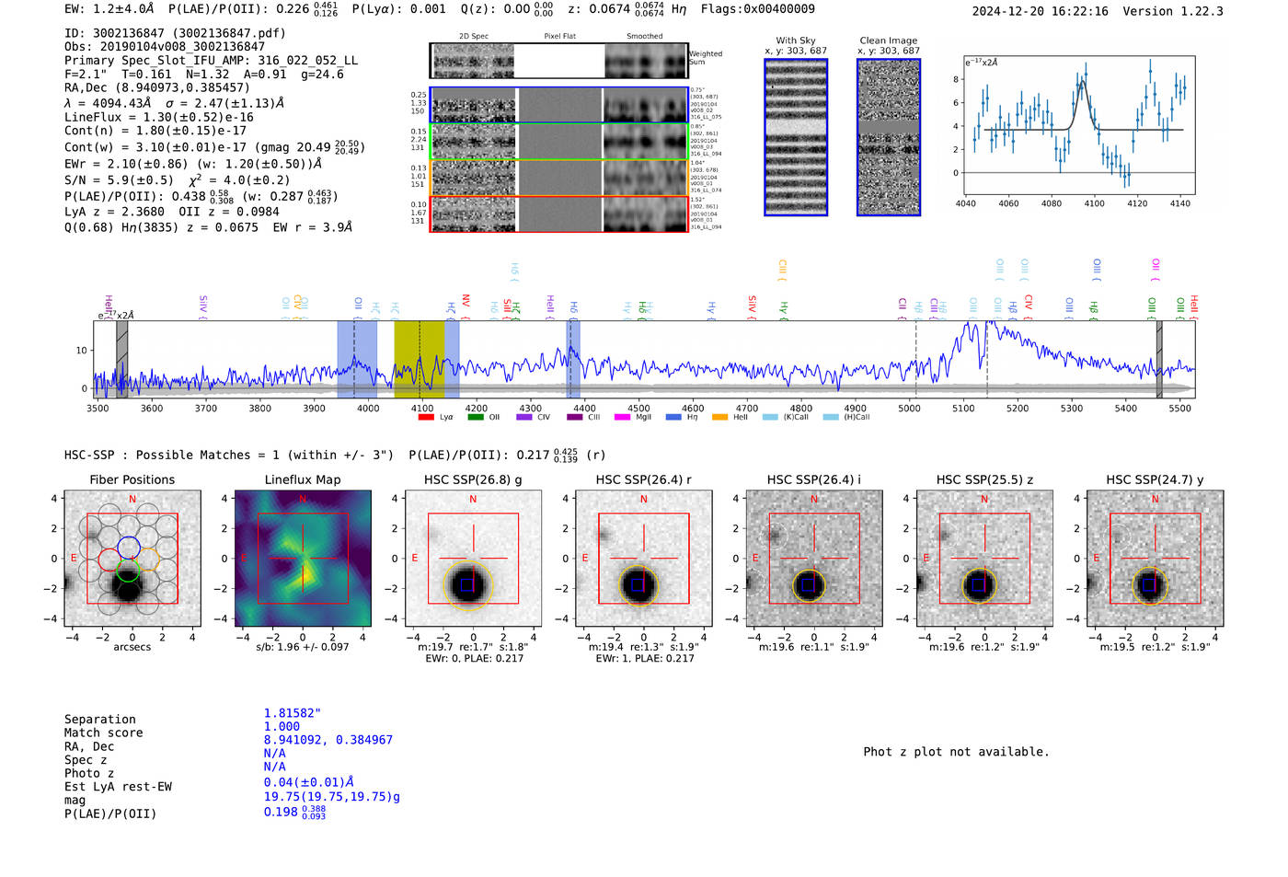Open the Fiber Positions image
This screenshot has width=1288, height=877.
tap(132, 559)
